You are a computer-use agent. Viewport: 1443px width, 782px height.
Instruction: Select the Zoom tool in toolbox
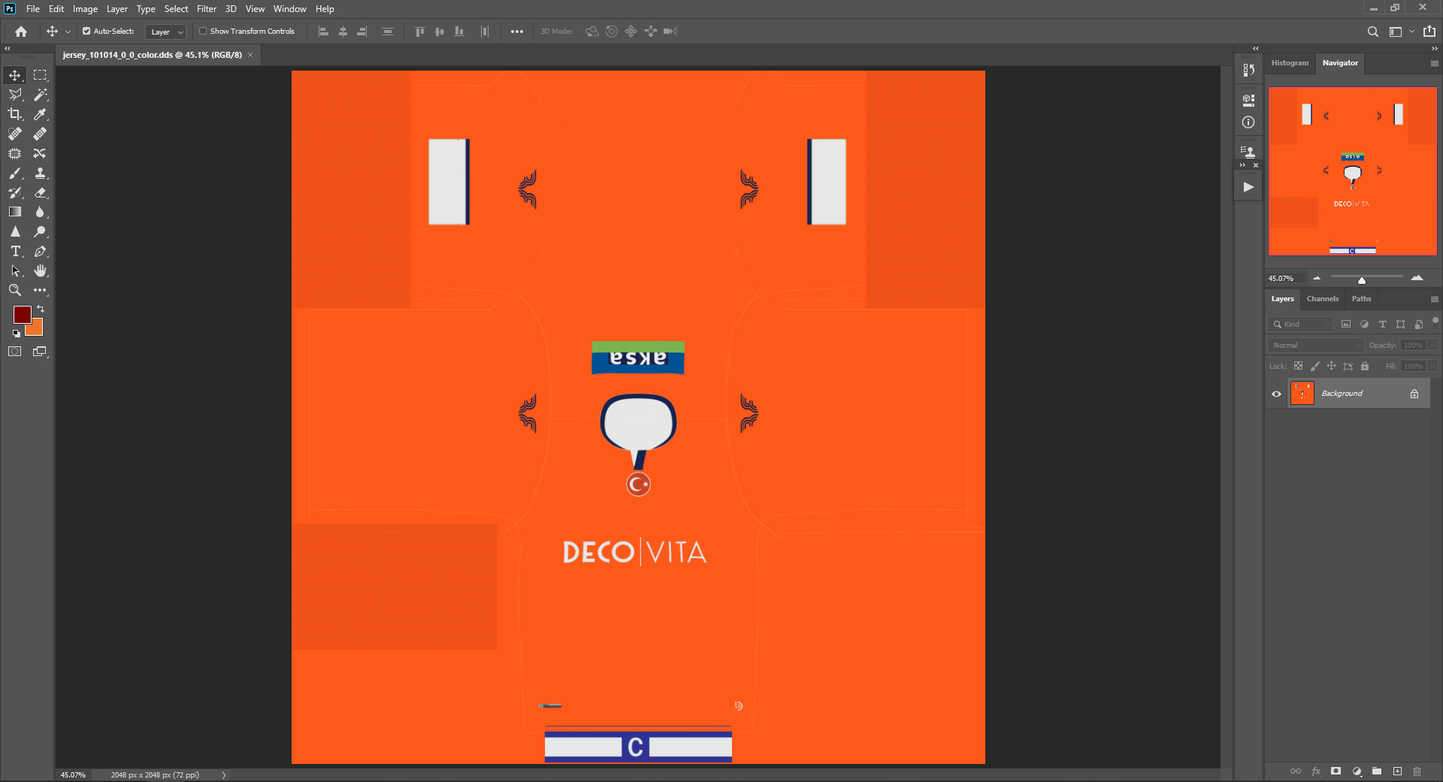15,290
